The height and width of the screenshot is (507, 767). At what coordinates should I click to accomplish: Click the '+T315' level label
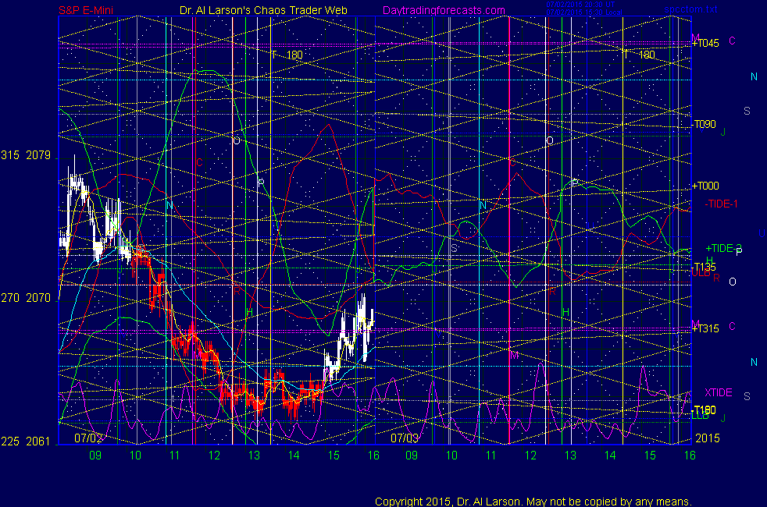(x=705, y=328)
